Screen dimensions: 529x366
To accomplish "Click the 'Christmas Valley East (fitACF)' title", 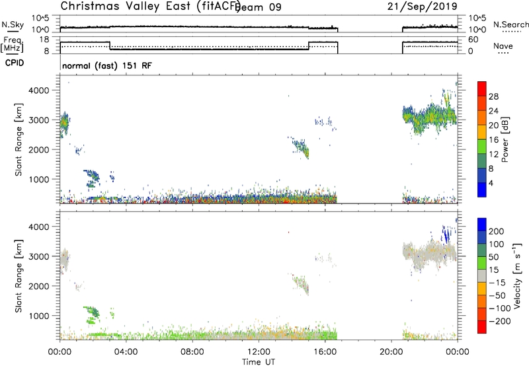I will (x=151, y=7).
